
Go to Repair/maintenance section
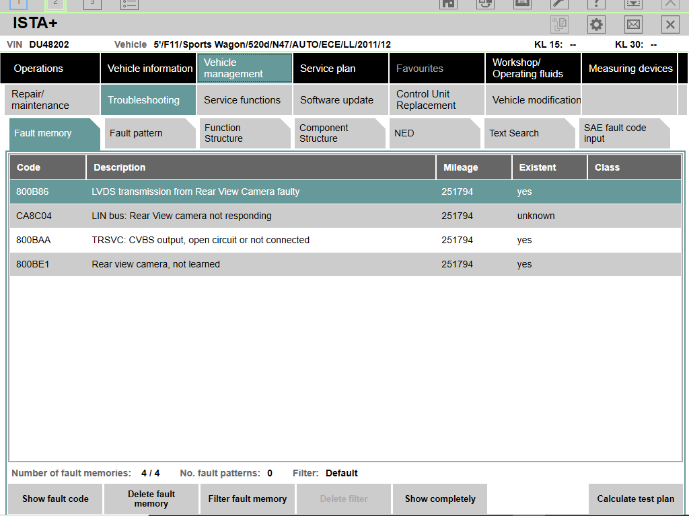[x=52, y=100]
